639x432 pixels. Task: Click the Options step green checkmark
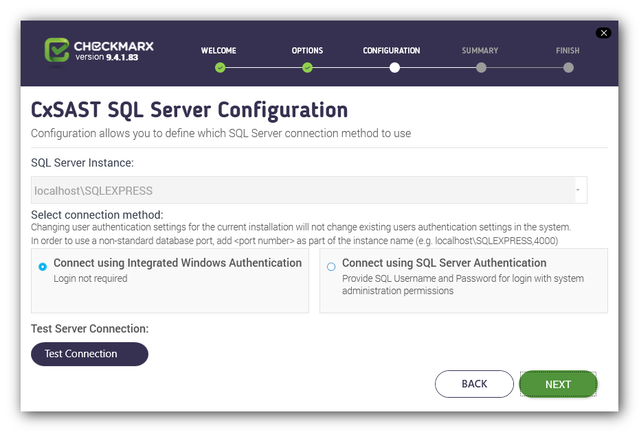[x=308, y=67]
